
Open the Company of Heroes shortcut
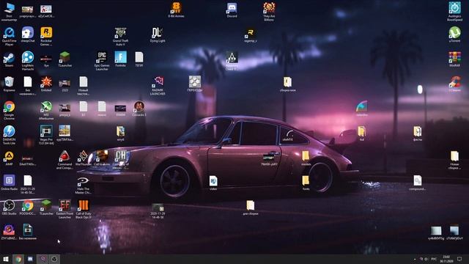[120, 160]
